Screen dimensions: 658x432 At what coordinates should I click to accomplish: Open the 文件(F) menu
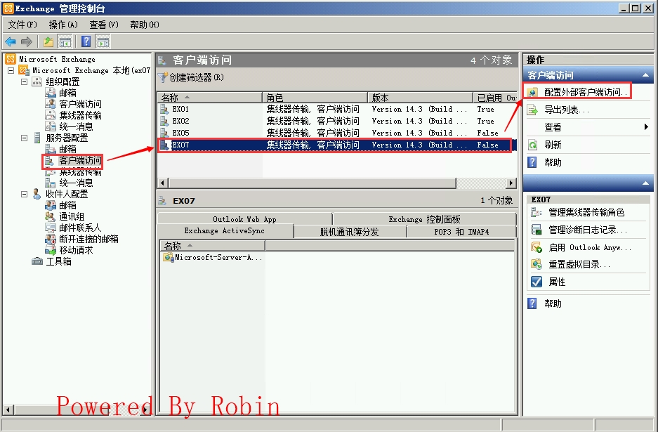22,25
